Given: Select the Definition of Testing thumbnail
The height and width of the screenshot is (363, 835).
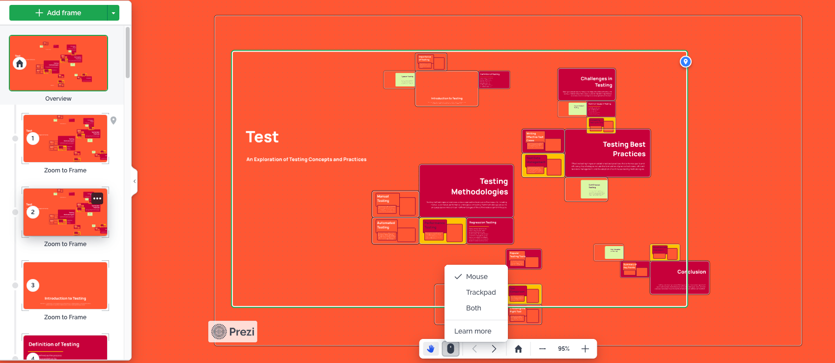Looking at the screenshot, I should 65,347.
